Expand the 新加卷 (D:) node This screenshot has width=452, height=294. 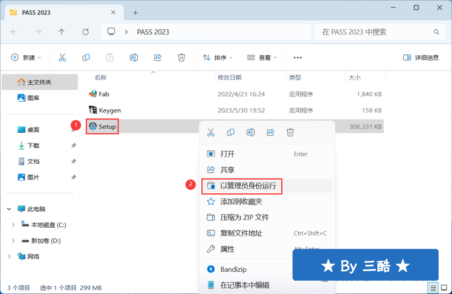13,241
